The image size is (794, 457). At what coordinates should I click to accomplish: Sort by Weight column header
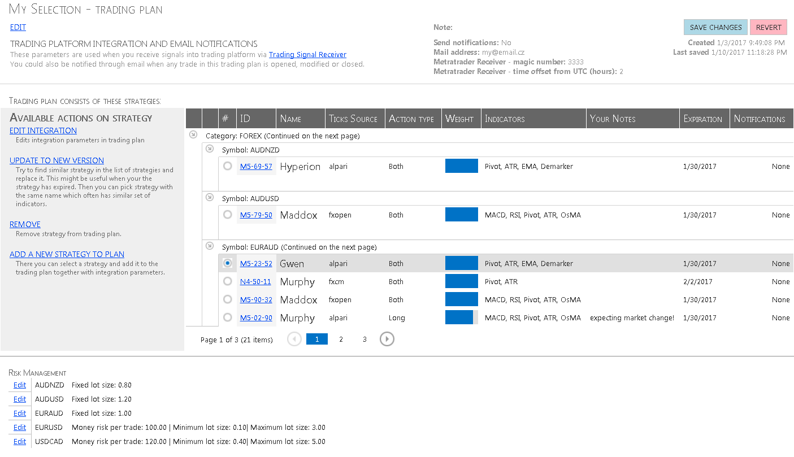(461, 119)
